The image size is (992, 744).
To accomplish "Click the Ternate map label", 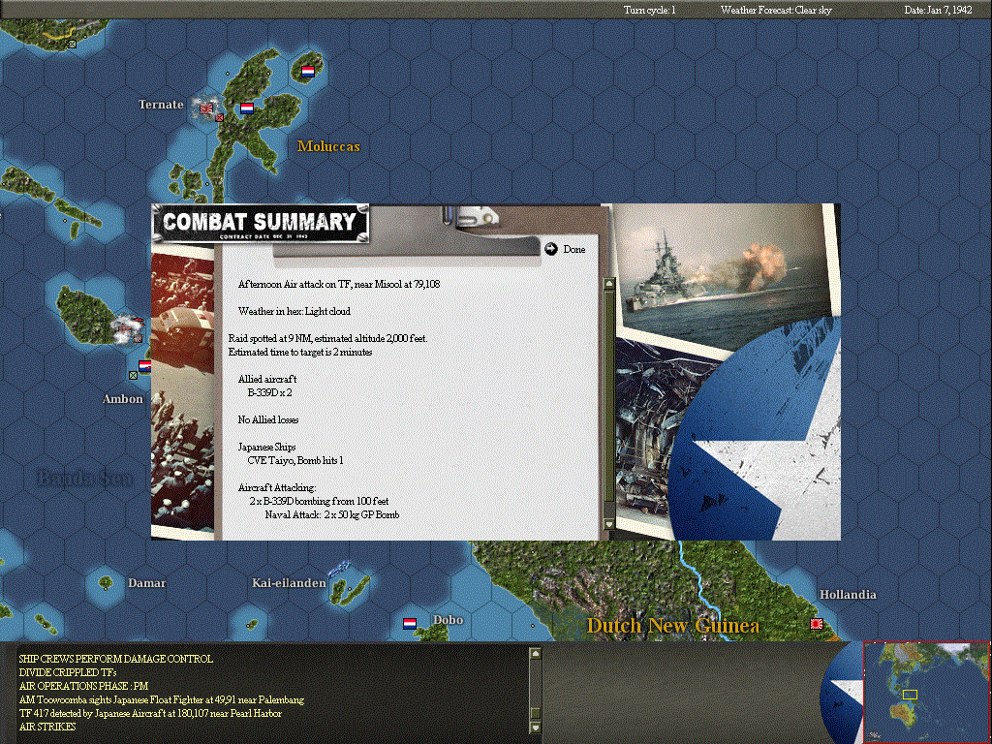I will (161, 105).
